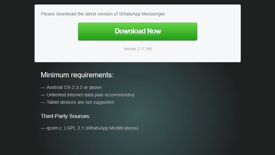The height and width of the screenshot is (155, 275).
Task: Select the 'Version 2.17.350' text
Action: [x=138, y=49]
